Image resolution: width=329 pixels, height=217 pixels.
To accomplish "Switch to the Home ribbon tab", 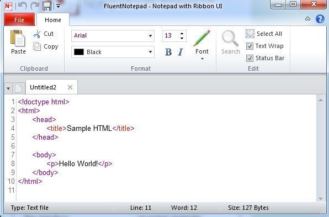I will [53, 20].
